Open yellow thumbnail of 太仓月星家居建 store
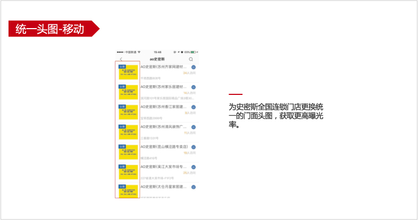418x220 pixels. pyautogui.click(x=128, y=191)
